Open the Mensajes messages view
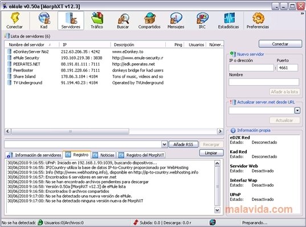Image resolution: width=306 pixels, height=227 pixels. click(176, 20)
